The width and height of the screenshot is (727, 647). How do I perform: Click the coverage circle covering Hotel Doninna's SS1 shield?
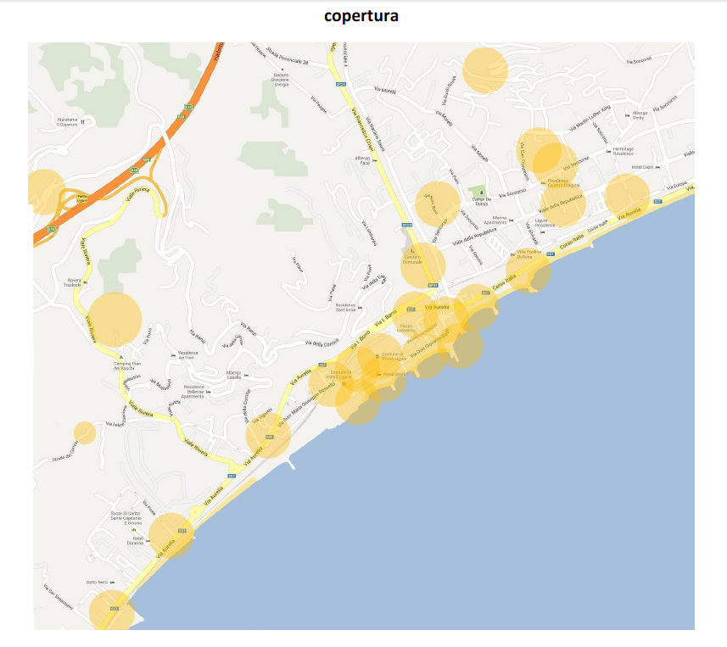tap(171, 535)
